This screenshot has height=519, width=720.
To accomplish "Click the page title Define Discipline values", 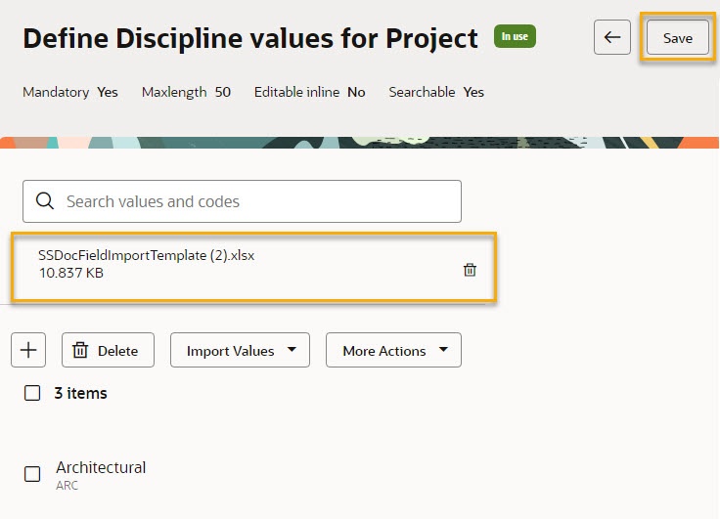I will tap(250, 38).
